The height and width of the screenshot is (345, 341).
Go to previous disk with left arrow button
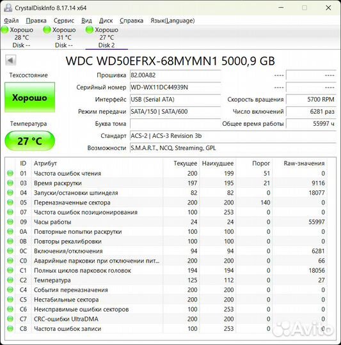coord(10,60)
